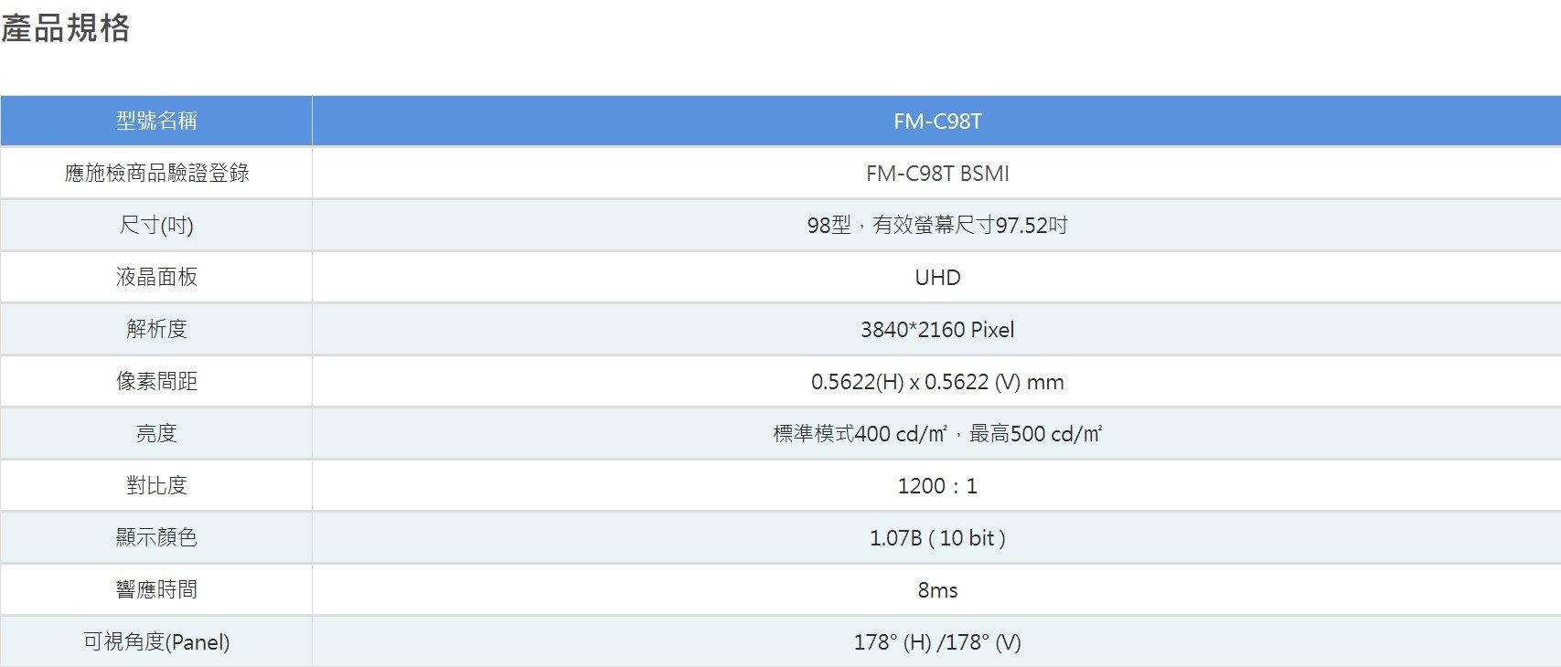Viewport: 1561px width, 667px height.
Task: Select the 產品規格 heading text
Action: pyautogui.click(x=65, y=28)
